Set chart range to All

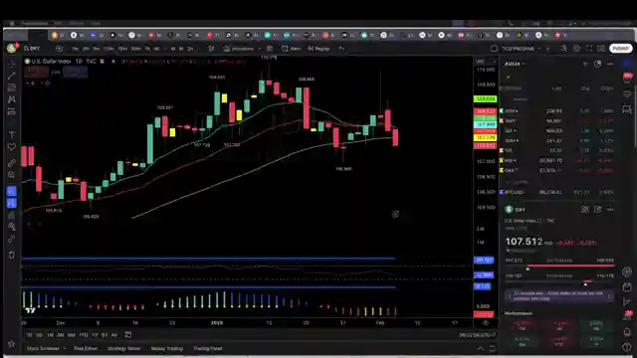click(x=114, y=335)
